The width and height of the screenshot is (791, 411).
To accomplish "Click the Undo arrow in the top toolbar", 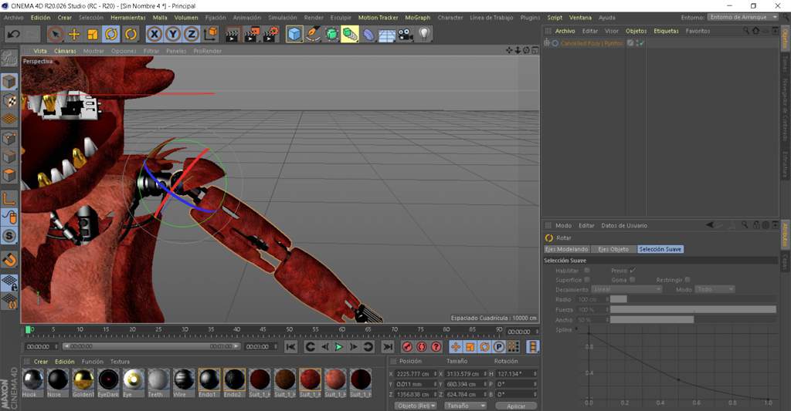I will (14, 34).
